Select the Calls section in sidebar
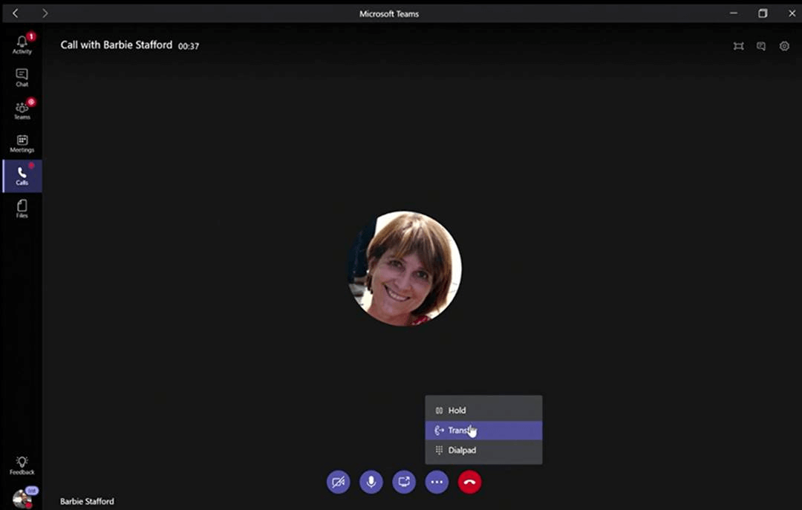Viewport: 802px width, 510px height. point(22,176)
